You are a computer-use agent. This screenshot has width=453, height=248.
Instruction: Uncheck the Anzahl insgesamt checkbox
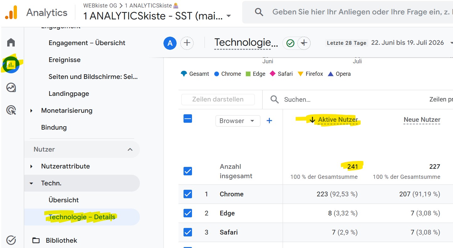click(188, 171)
